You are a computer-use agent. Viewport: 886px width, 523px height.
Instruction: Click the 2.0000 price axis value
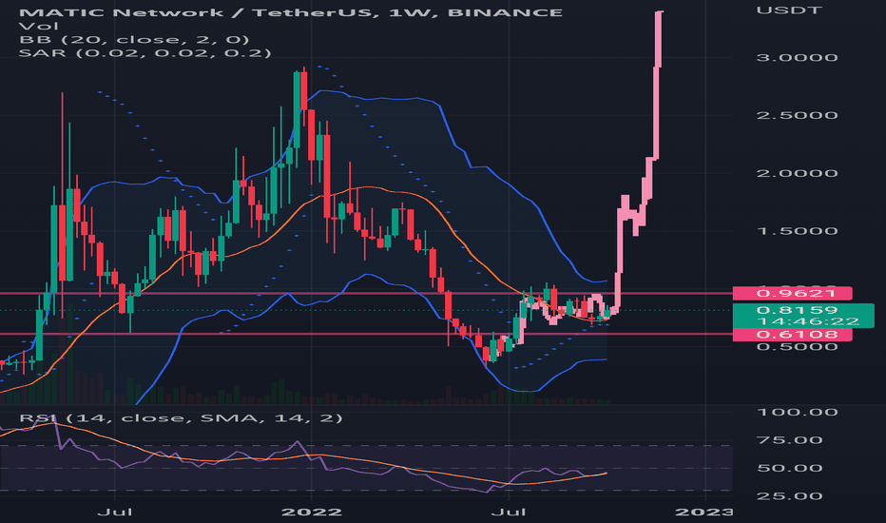point(797,173)
